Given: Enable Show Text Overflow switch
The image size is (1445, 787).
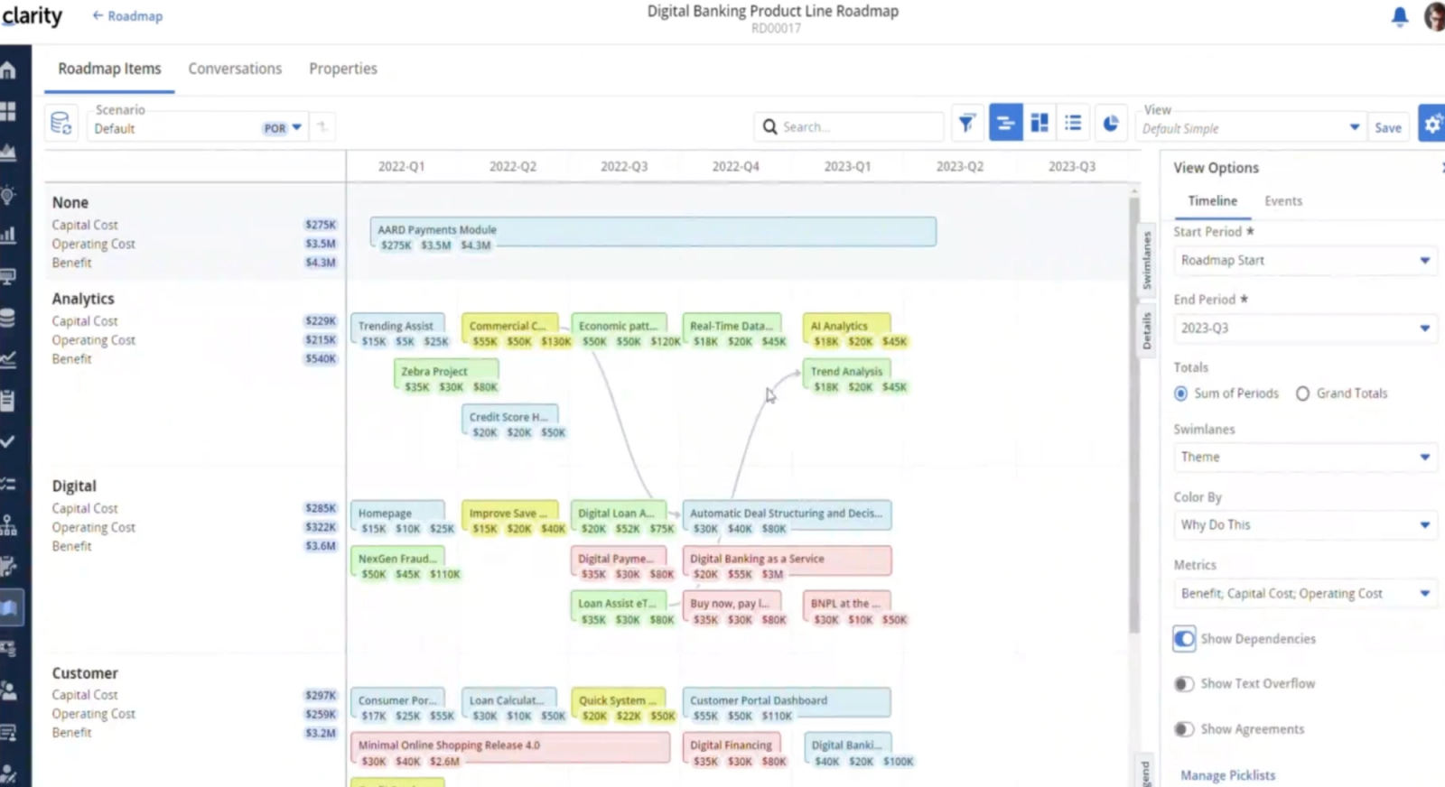Looking at the screenshot, I should pos(1184,683).
